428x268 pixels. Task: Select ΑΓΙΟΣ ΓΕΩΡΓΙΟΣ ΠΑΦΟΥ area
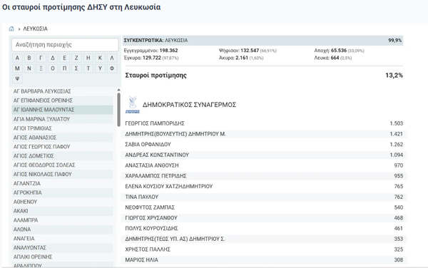coord(63,146)
